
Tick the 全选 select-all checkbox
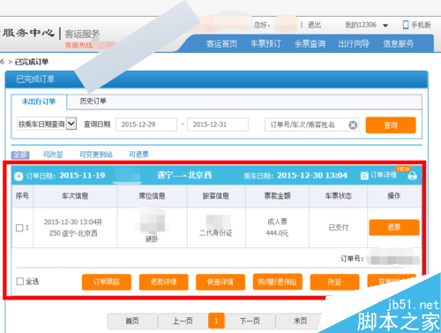pos(20,282)
